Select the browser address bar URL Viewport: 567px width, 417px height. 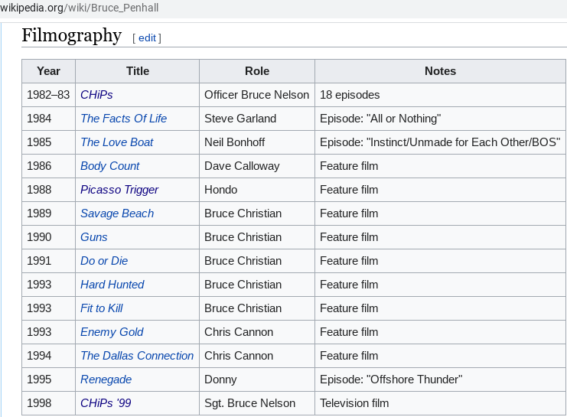point(79,8)
